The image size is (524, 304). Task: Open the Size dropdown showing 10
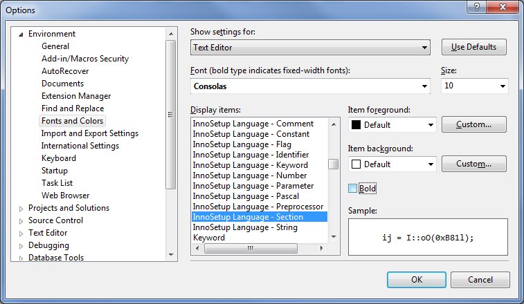tap(475, 86)
